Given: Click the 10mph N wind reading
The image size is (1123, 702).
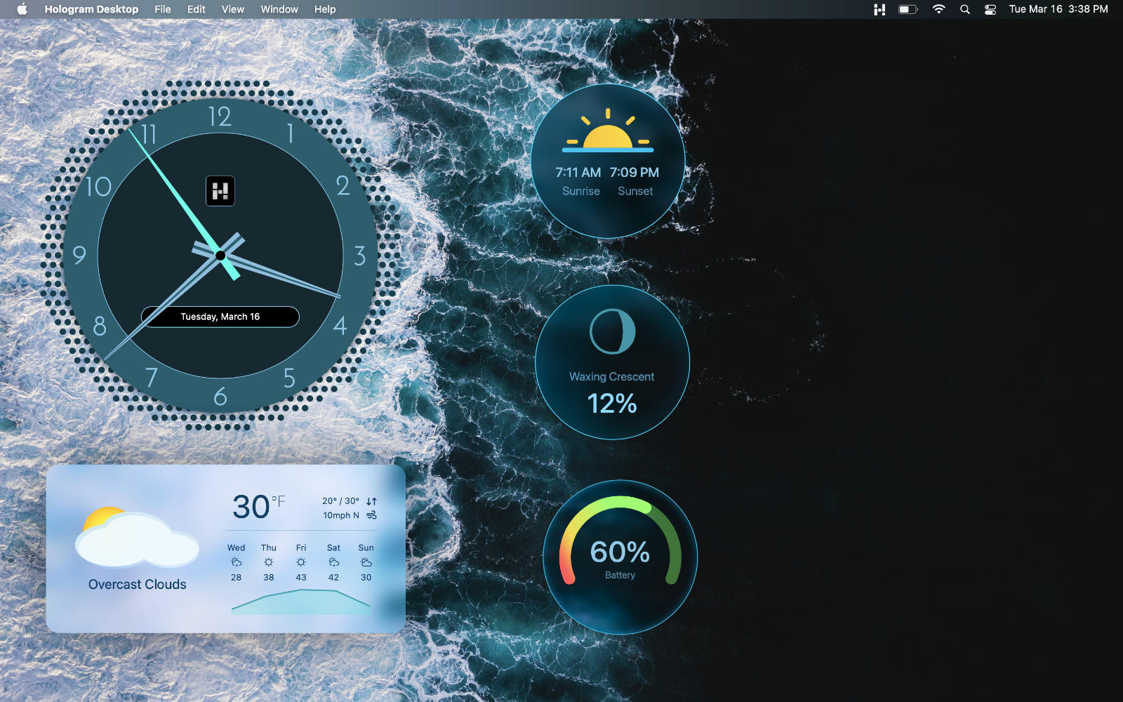Looking at the screenshot, I should pyautogui.click(x=340, y=515).
